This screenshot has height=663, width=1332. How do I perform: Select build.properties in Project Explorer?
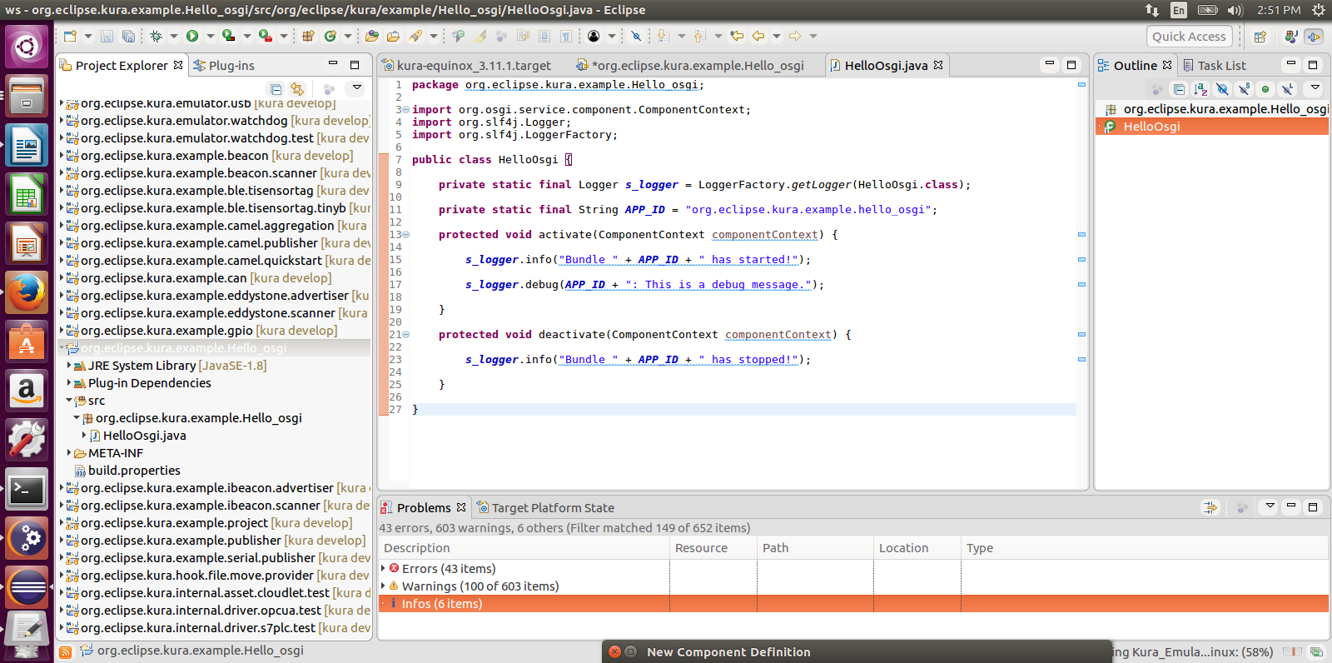coord(134,470)
